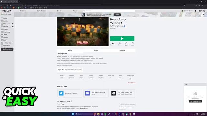Open Marketplace in top navigation

tap(41, 11)
